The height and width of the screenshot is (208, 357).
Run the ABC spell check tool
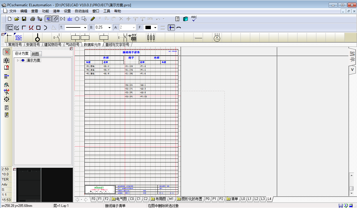tap(194, 19)
